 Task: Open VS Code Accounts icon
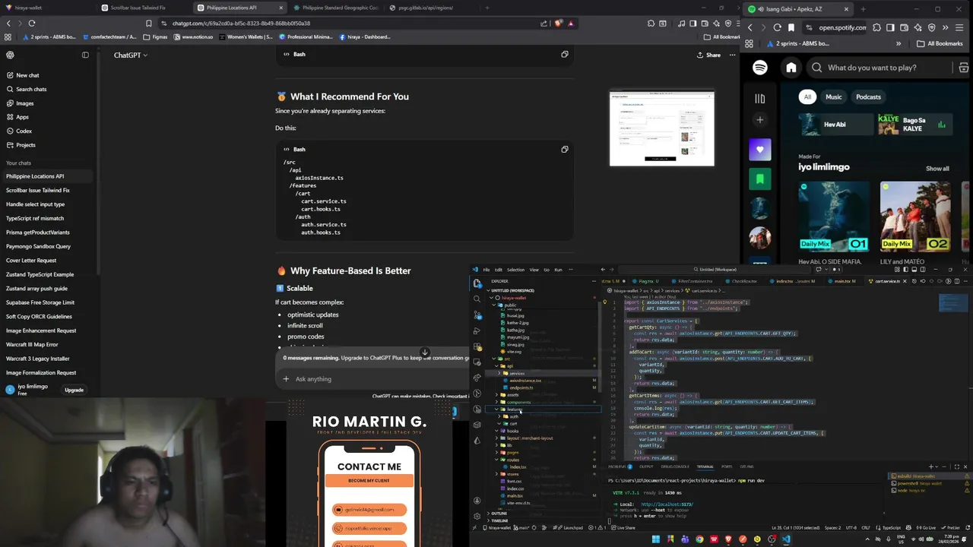[x=477, y=501]
